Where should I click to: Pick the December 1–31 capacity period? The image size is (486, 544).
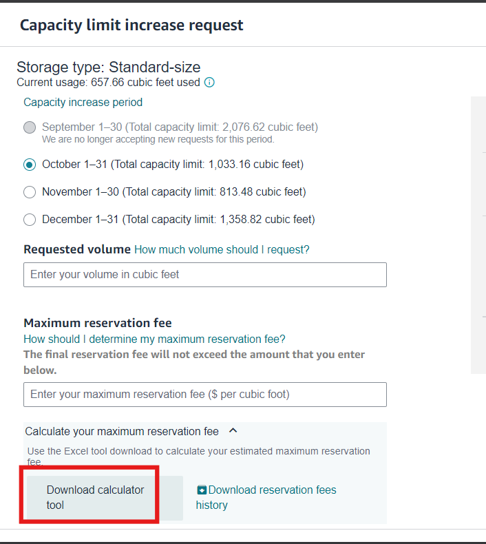(x=29, y=220)
